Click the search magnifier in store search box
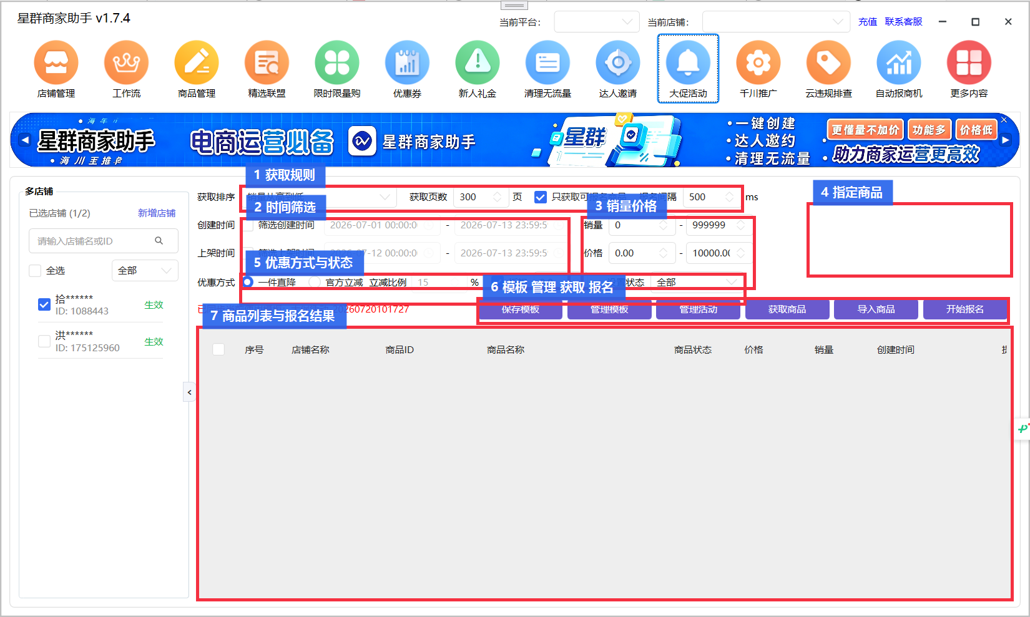The height and width of the screenshot is (617, 1030). pos(159,241)
